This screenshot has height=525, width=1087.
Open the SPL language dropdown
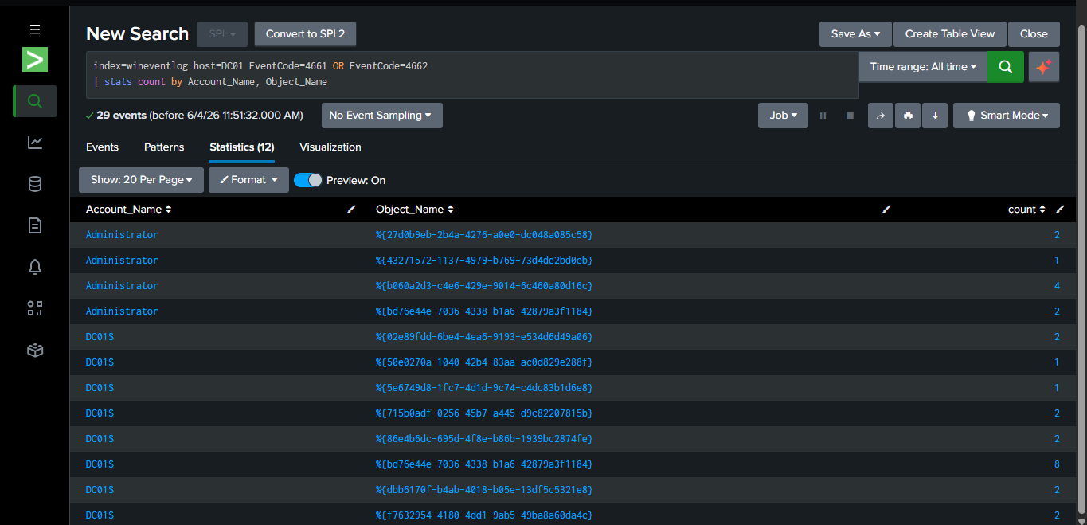point(222,34)
